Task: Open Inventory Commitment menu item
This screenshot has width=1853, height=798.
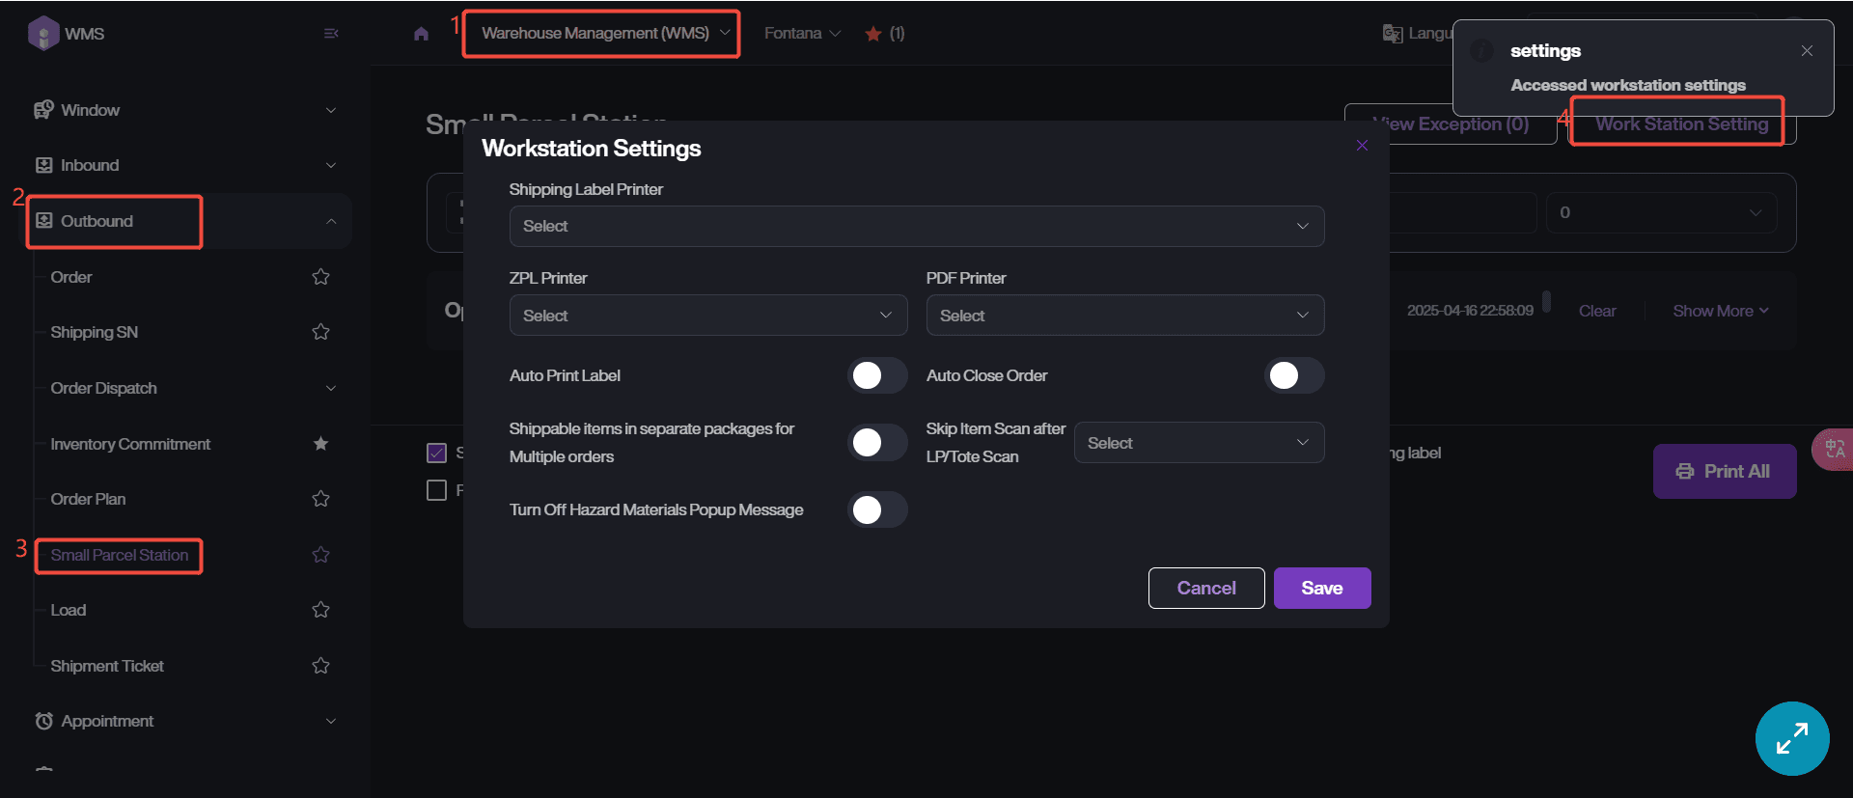Action: (x=130, y=444)
